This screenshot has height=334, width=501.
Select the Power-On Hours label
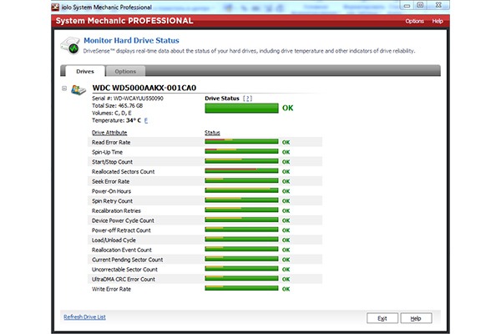coord(111,191)
